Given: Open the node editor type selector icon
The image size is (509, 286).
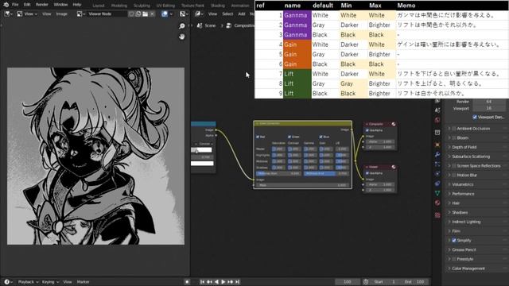Looking at the screenshot, I should [199, 14].
